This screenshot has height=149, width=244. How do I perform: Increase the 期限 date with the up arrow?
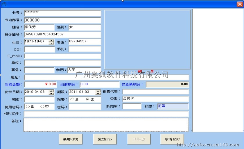point(98,91)
